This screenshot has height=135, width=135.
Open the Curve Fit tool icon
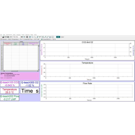click(x=50, y=37)
